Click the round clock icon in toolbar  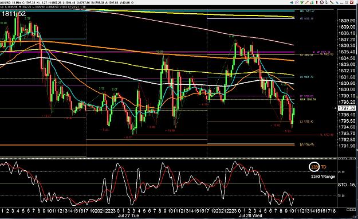[322, 2]
